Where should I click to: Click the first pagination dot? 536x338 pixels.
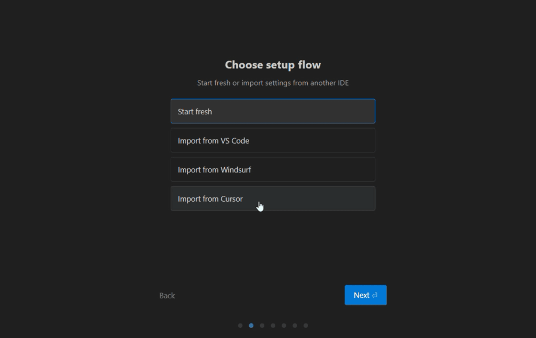coord(240,325)
